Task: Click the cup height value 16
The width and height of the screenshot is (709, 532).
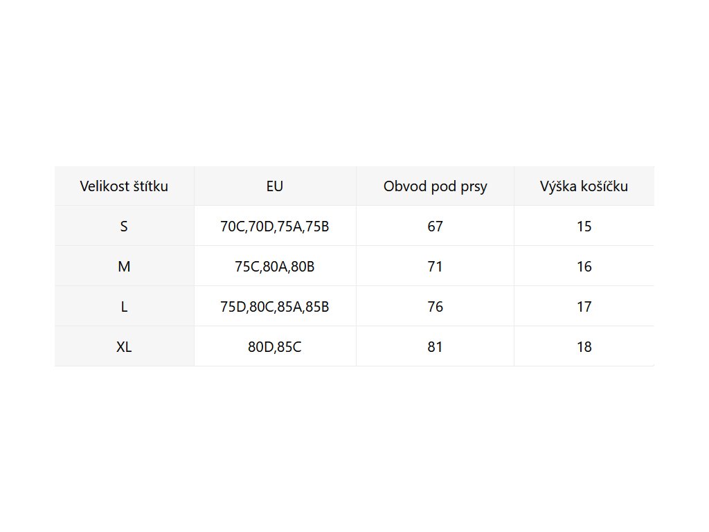Action: click(x=584, y=267)
